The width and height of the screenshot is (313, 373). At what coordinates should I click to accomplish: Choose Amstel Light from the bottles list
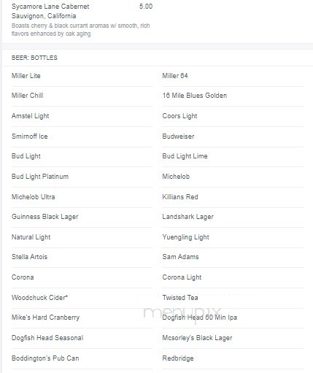pos(31,116)
